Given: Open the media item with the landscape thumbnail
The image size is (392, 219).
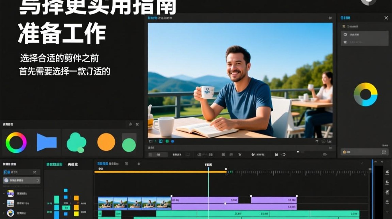Looking at the screenshot, I should point(10,203).
